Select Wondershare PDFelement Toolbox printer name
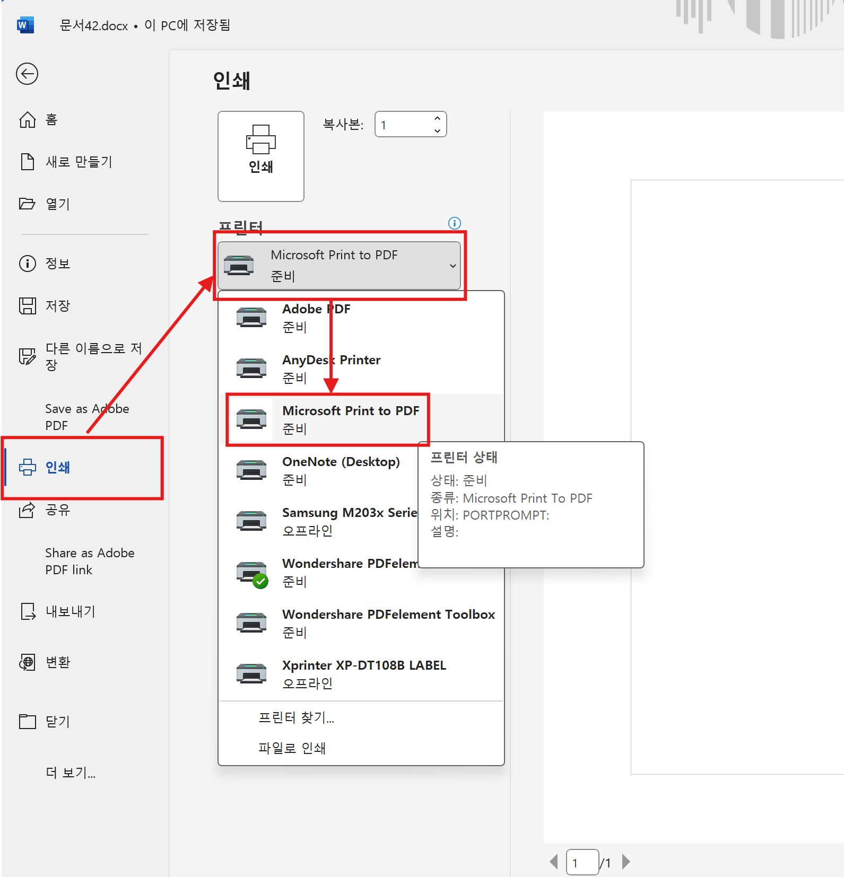The height and width of the screenshot is (877, 844). coord(388,615)
